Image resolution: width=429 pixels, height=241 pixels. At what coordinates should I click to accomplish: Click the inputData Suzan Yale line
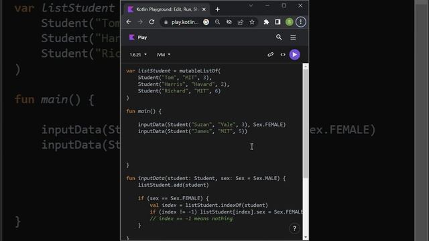coord(212,125)
